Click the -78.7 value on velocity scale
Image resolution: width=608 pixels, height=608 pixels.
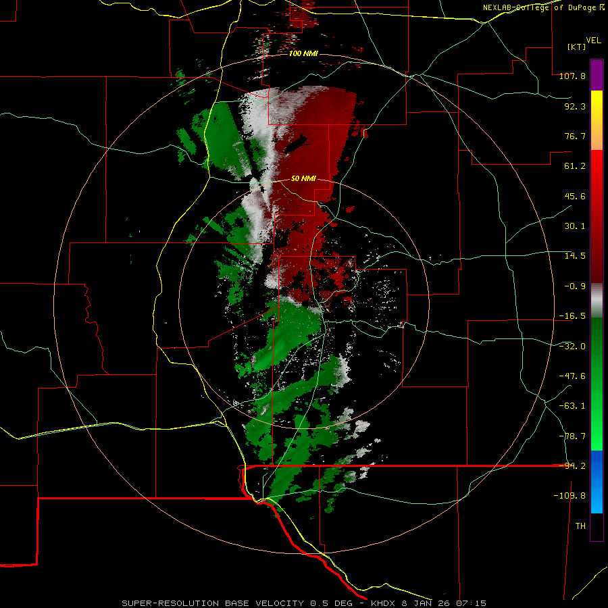572,436
